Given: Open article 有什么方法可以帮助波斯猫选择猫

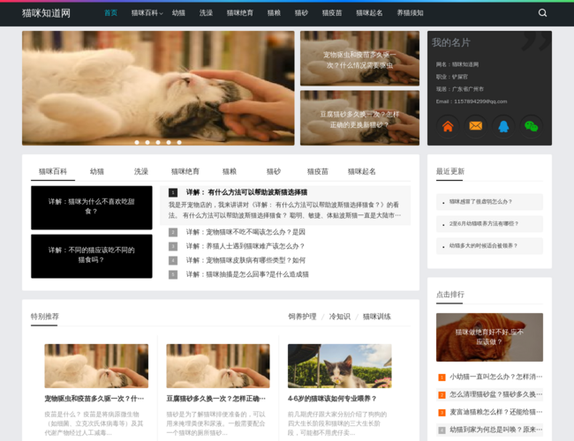Looking at the screenshot, I should (x=246, y=192).
